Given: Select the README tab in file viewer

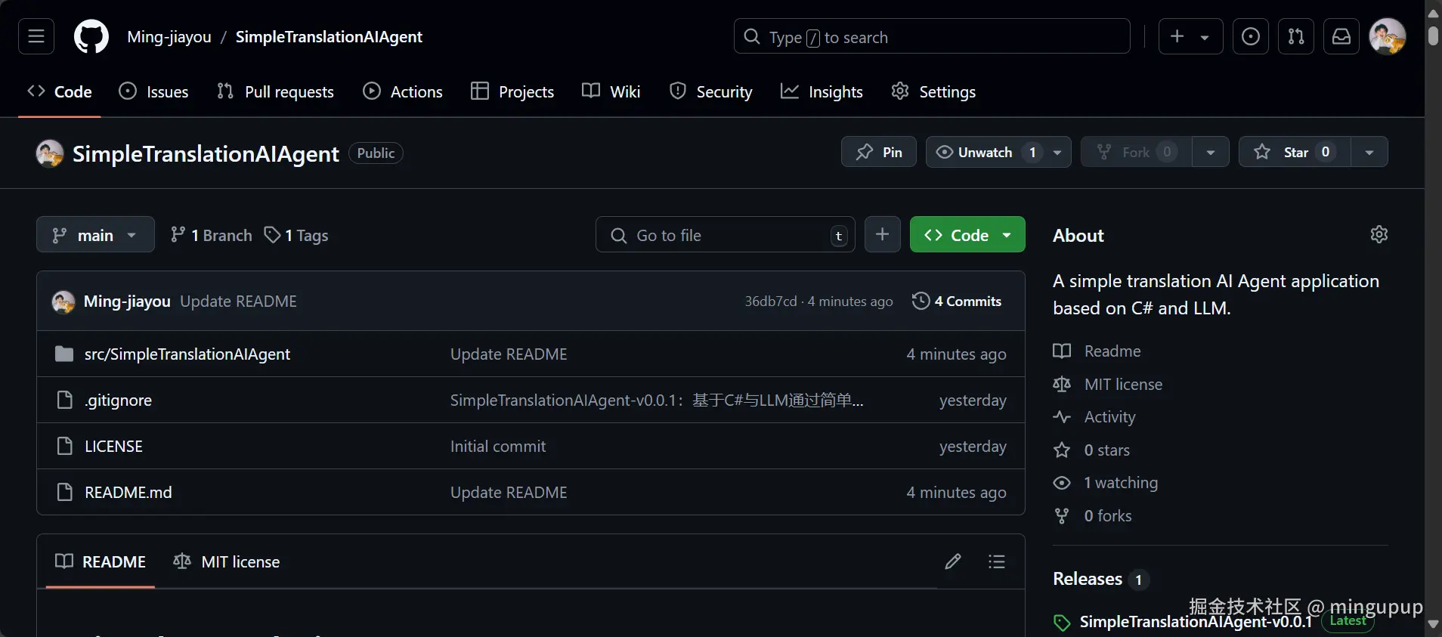Looking at the screenshot, I should coord(101,561).
